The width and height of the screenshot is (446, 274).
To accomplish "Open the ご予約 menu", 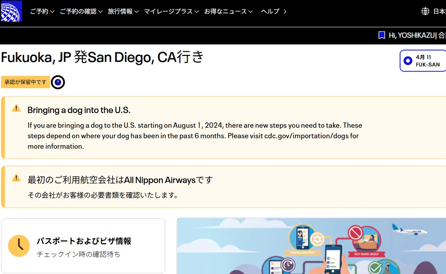I will (42, 11).
